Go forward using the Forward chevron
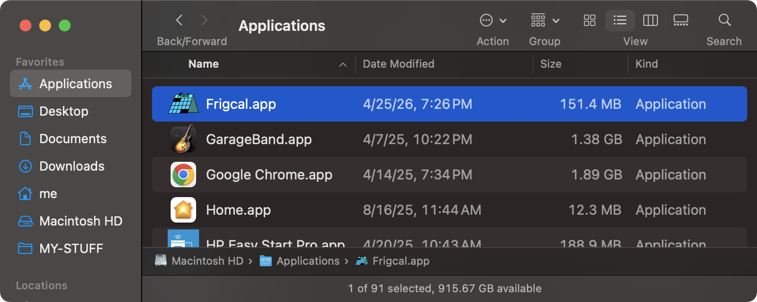757x302 pixels. [x=204, y=20]
